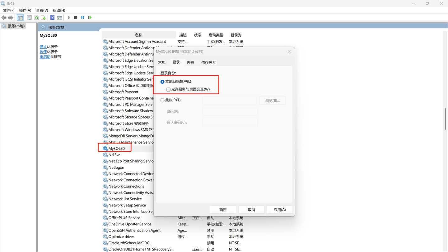Click gear icon beside Optimize drives
The height and width of the screenshot is (252, 448).
coord(105,237)
